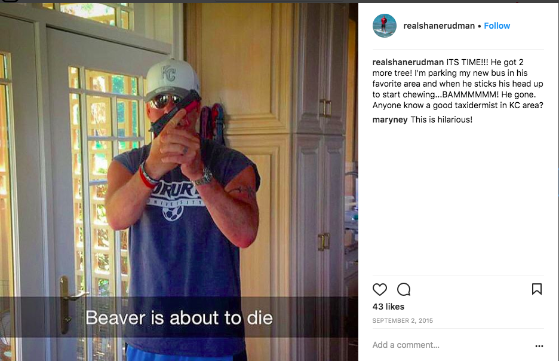This screenshot has height=361, width=559.
Task: Open realshanerudman profile from header username
Action: point(439,26)
